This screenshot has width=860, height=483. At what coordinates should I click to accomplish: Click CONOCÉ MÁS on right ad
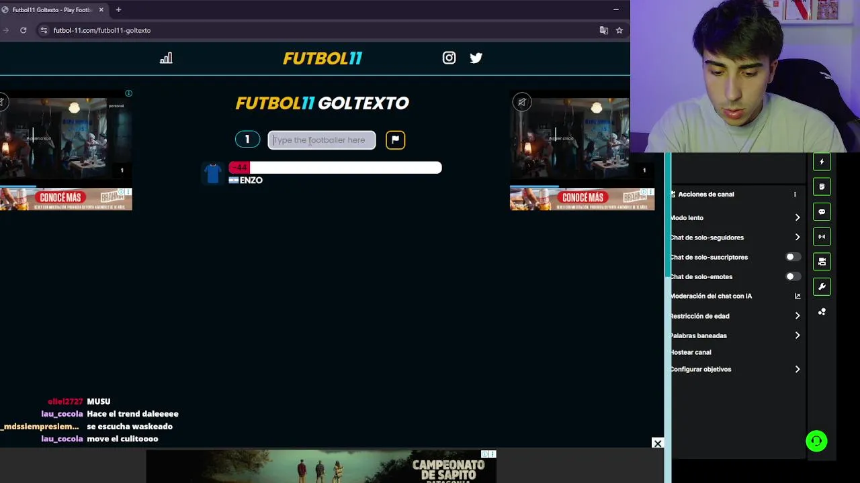583,197
